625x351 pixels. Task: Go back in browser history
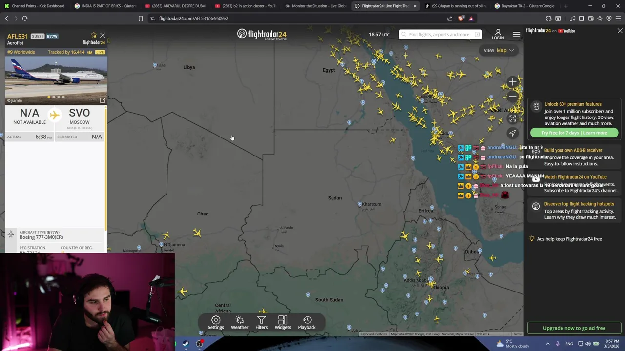click(x=7, y=19)
